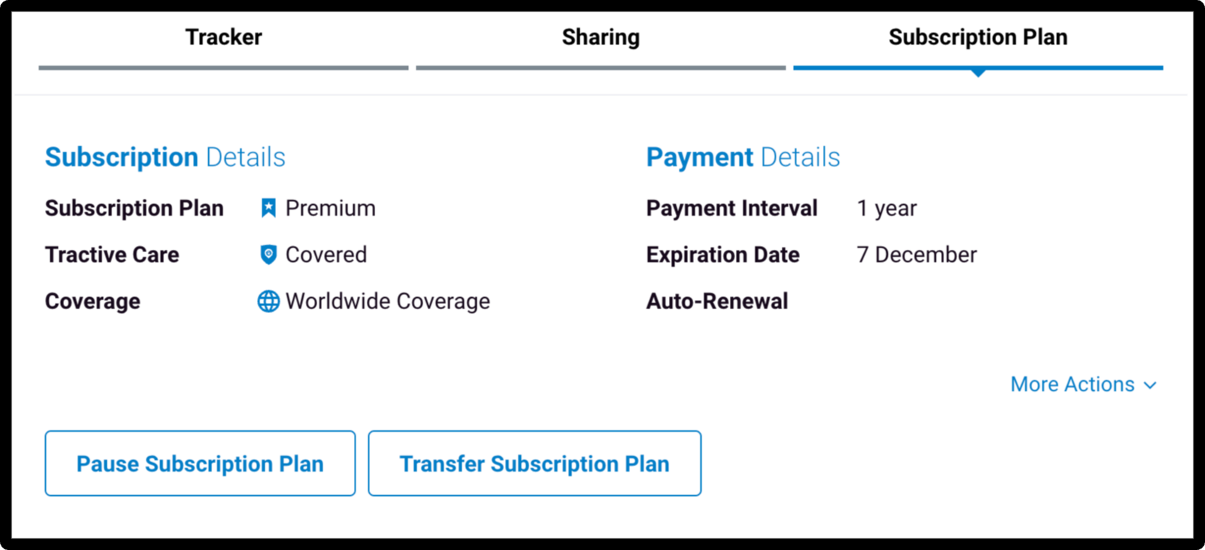Click the Tractive Care shield icon

[268, 254]
